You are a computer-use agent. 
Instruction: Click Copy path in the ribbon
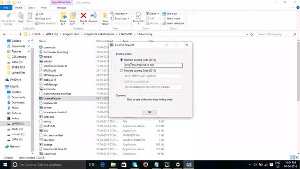click(x=43, y=19)
